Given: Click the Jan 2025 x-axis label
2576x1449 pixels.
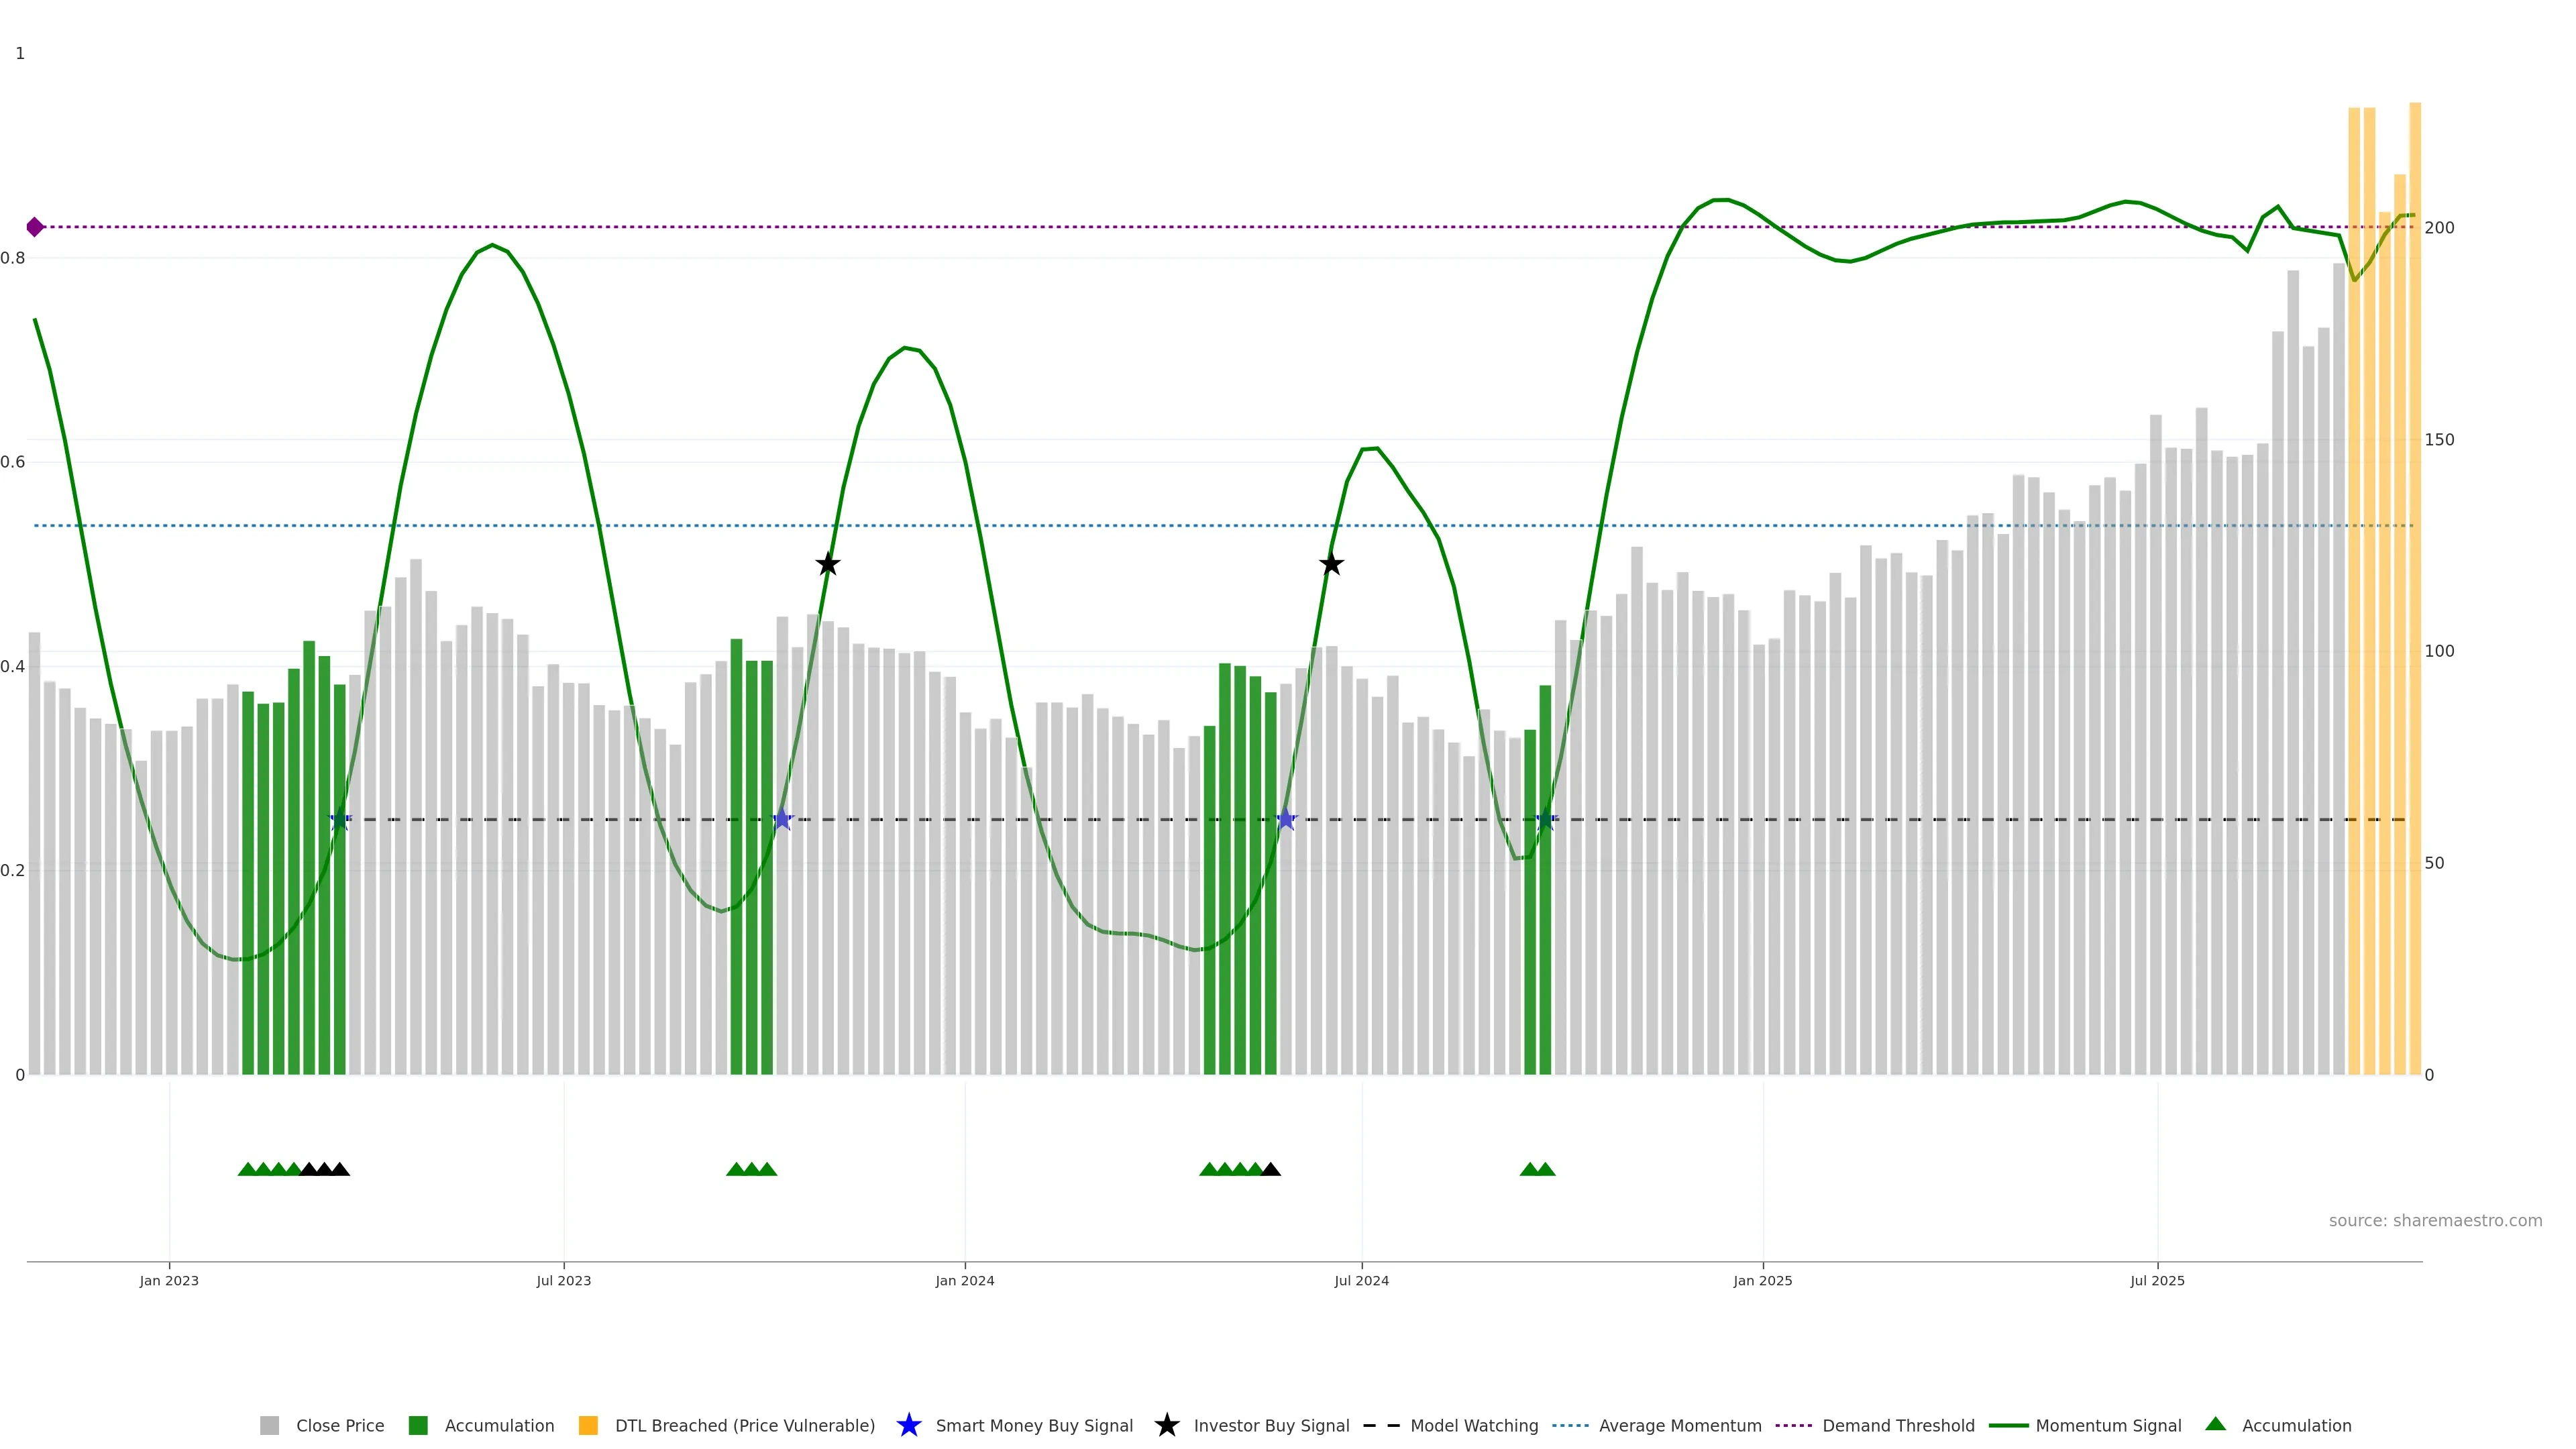Looking at the screenshot, I should click(x=1762, y=1281).
